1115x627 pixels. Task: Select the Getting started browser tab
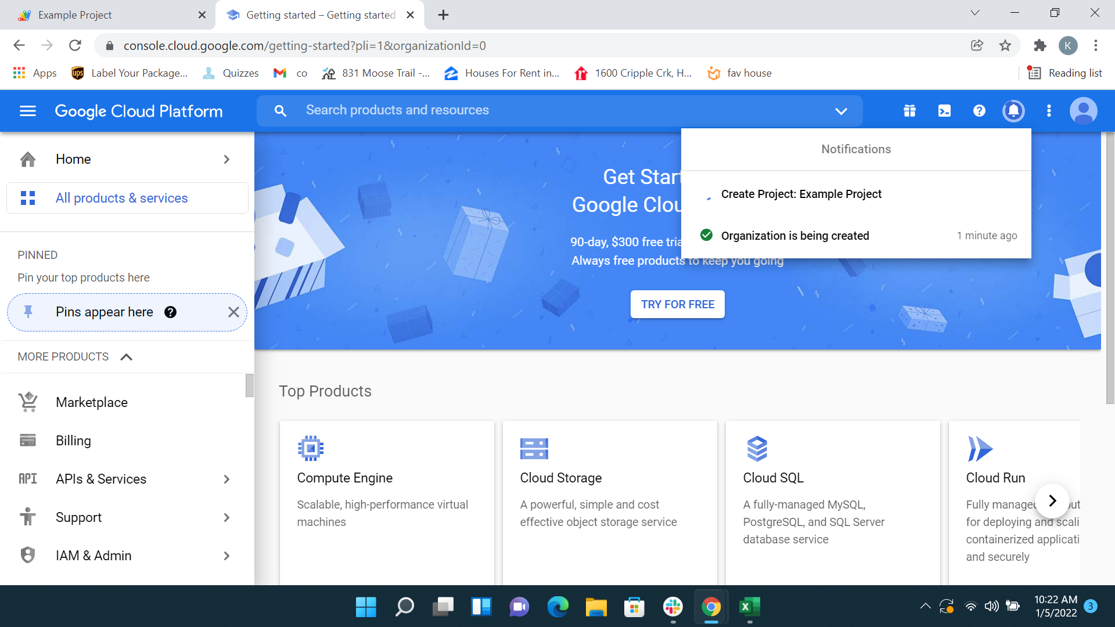(x=319, y=15)
